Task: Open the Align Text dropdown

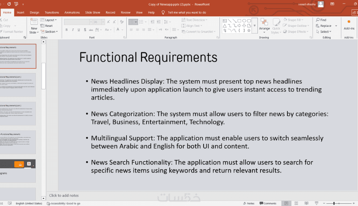Action: (x=192, y=26)
